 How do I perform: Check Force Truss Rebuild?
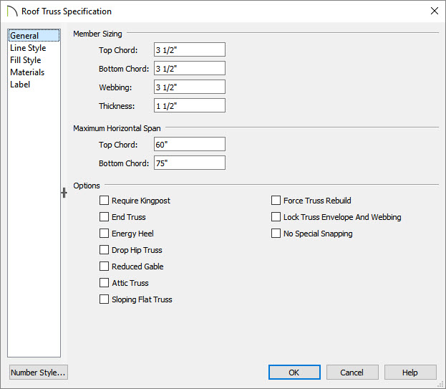tap(276, 201)
